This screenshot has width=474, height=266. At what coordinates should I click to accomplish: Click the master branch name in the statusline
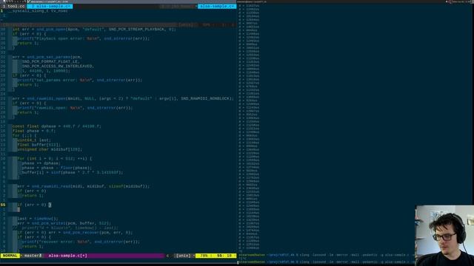pos(33,256)
